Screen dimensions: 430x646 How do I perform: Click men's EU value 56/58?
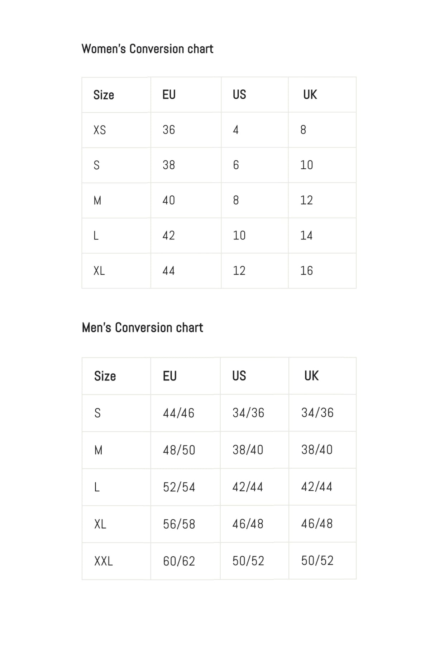(x=179, y=524)
